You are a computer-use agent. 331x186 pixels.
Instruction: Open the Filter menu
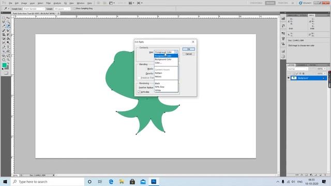[x=48, y=3]
